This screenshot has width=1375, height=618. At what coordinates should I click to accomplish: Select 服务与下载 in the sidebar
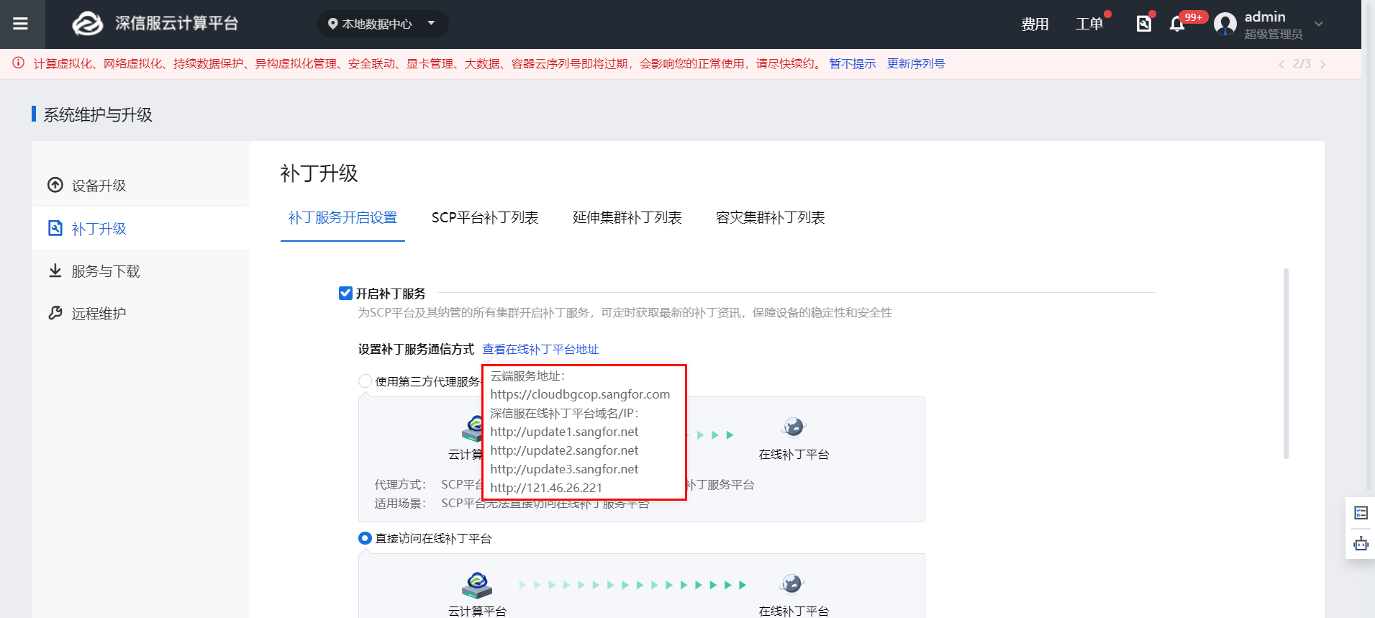point(140,271)
